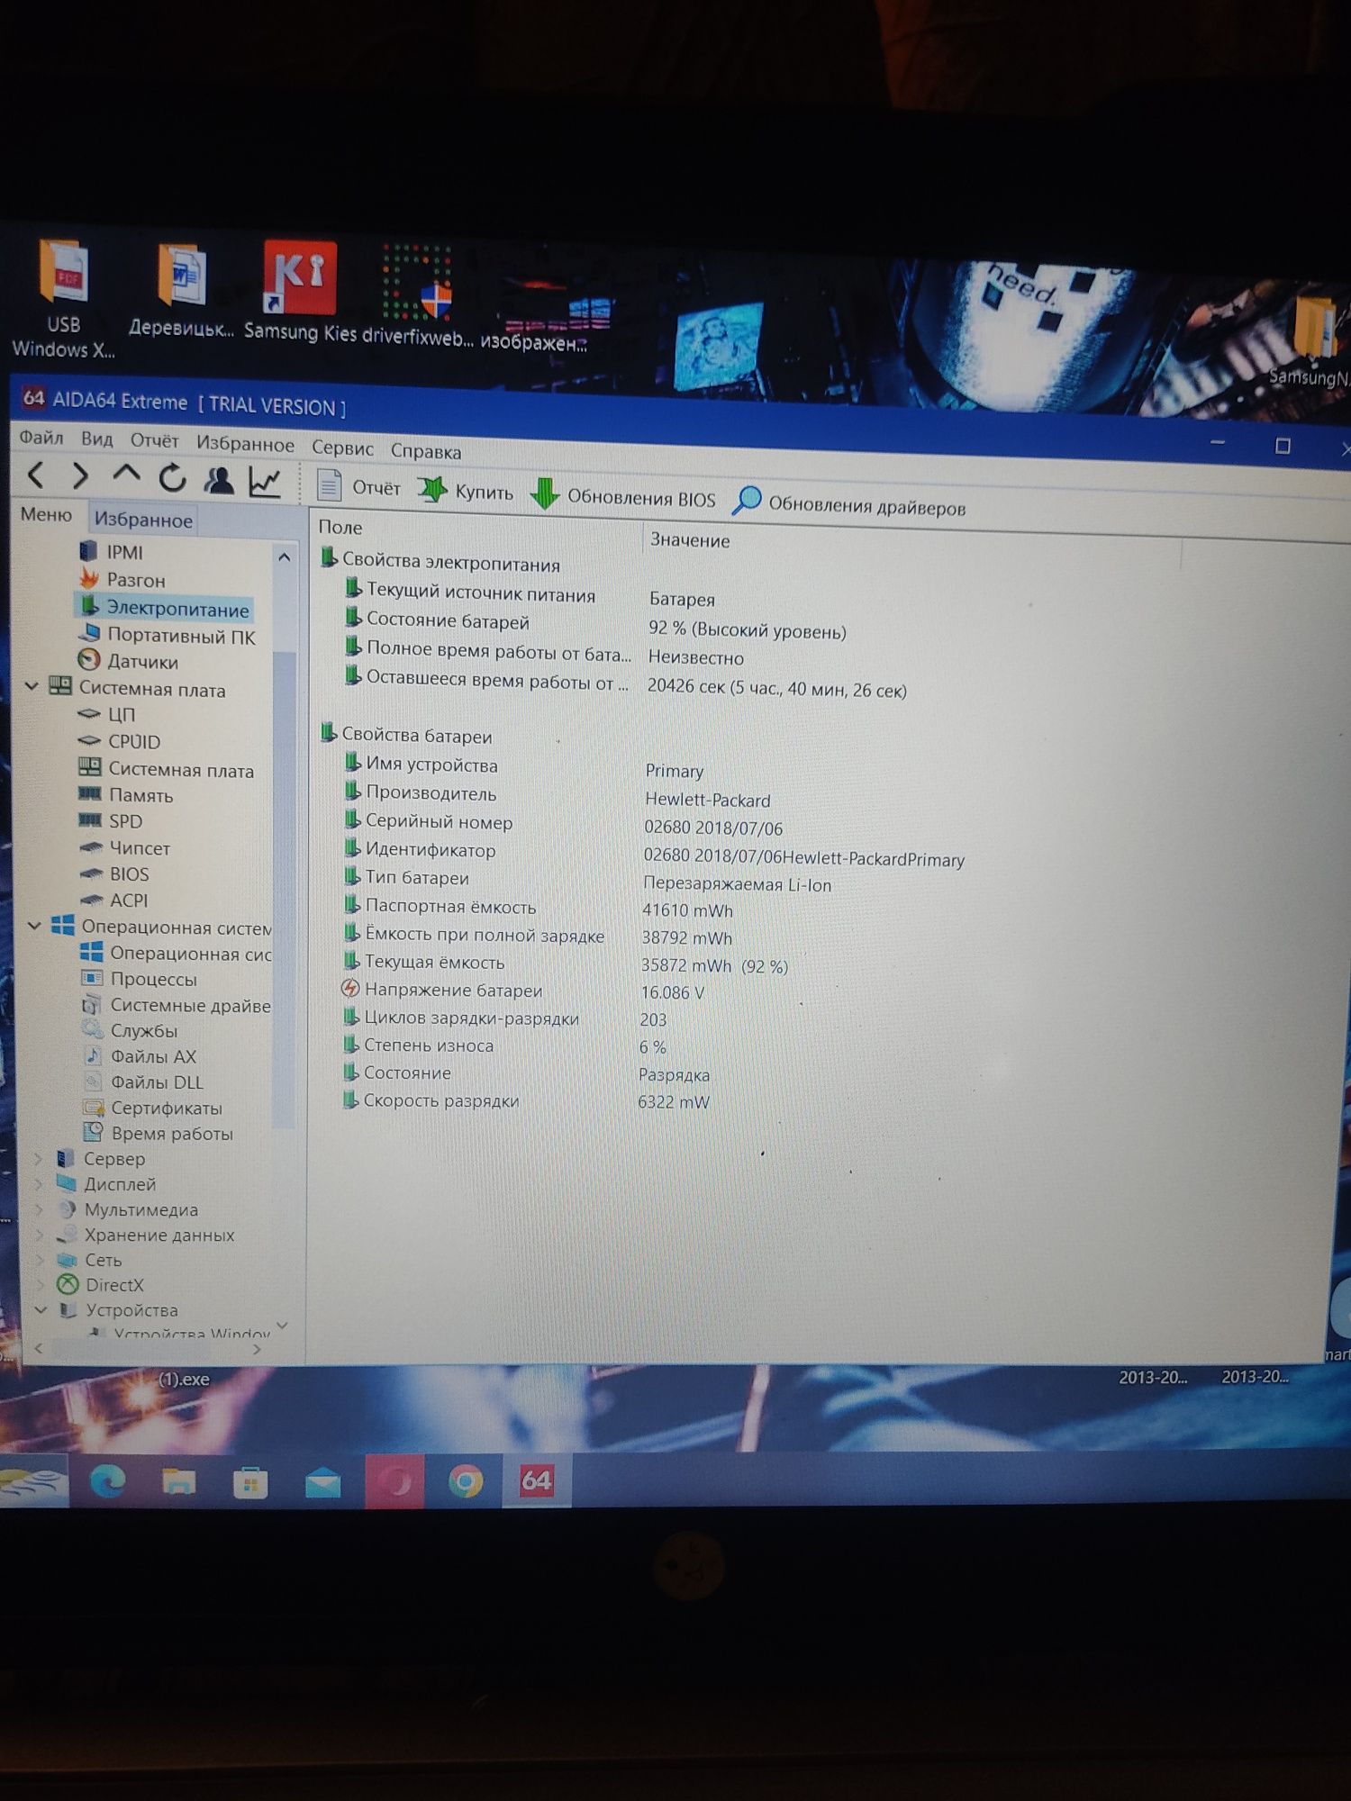Open the USB Windows X desktop file
The image size is (1351, 1801).
63,299
